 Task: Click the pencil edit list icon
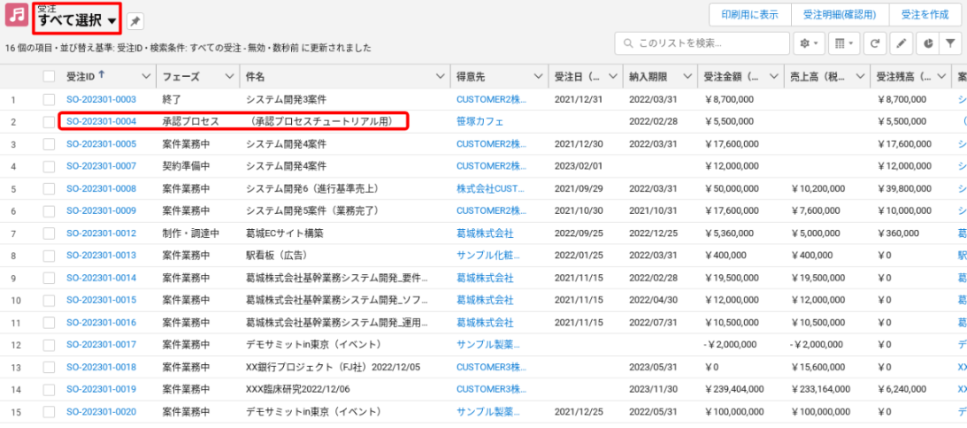pos(901,44)
